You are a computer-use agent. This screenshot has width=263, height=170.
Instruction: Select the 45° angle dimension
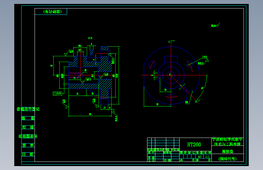tap(202, 88)
